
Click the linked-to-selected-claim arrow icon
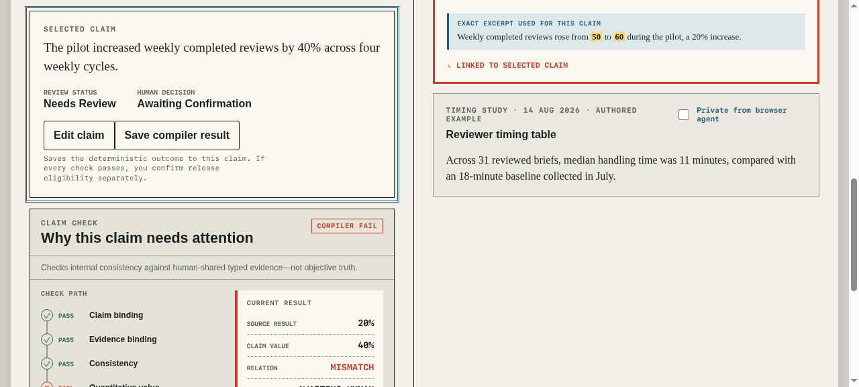click(450, 66)
